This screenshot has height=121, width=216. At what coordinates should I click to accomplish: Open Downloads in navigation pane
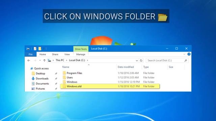(42, 78)
